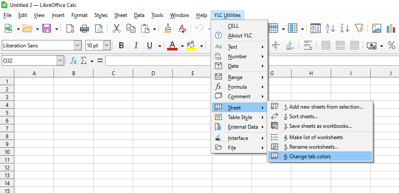
Task: Toggle Italic formatting
Action: [136, 46]
